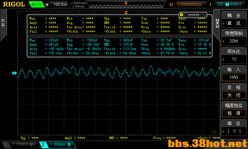Click the Per.Area = -6.38nVs measurement
This screenshot has width=248, height=149.
84,49
